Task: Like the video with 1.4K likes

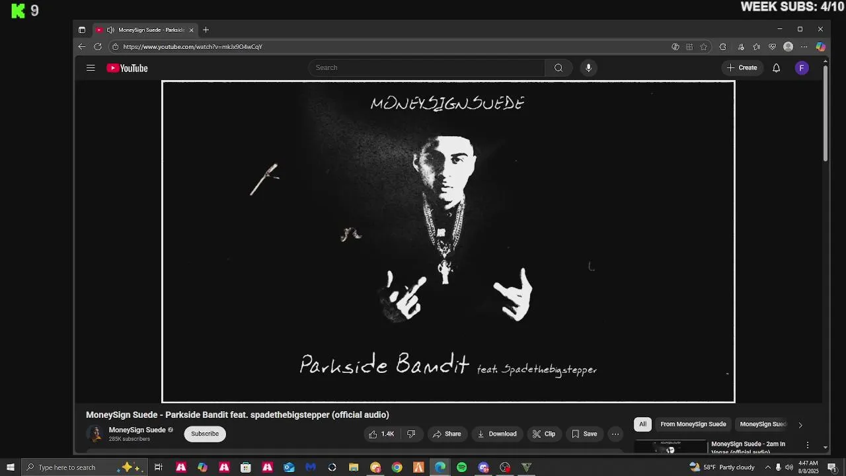Action: (381, 434)
